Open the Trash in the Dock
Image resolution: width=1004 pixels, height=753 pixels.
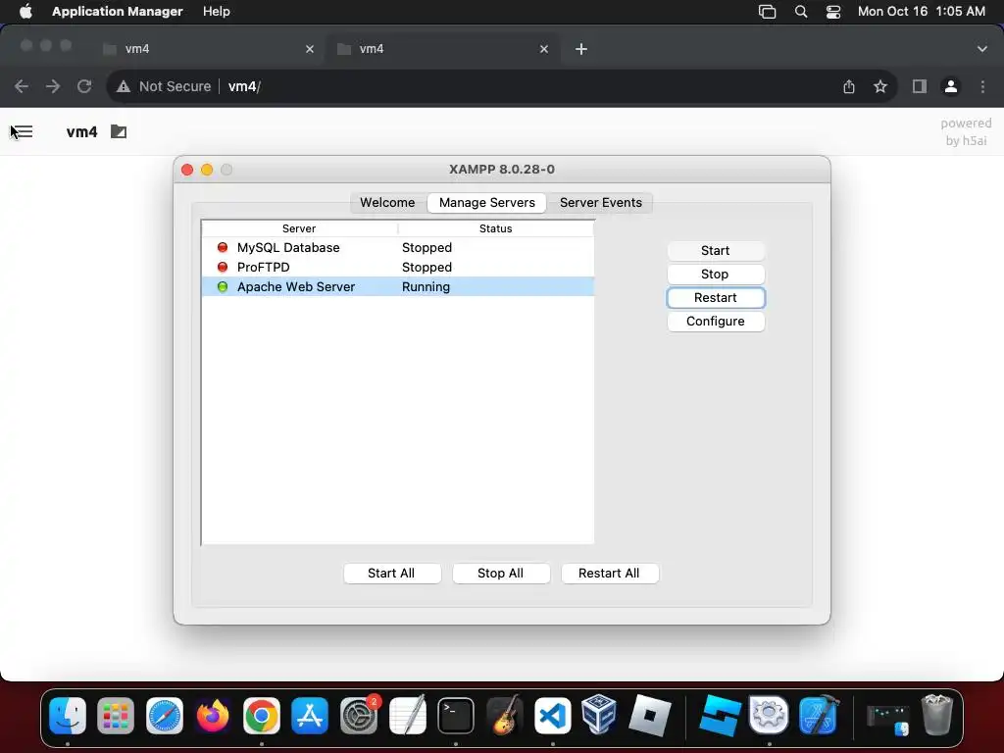[x=936, y=715]
